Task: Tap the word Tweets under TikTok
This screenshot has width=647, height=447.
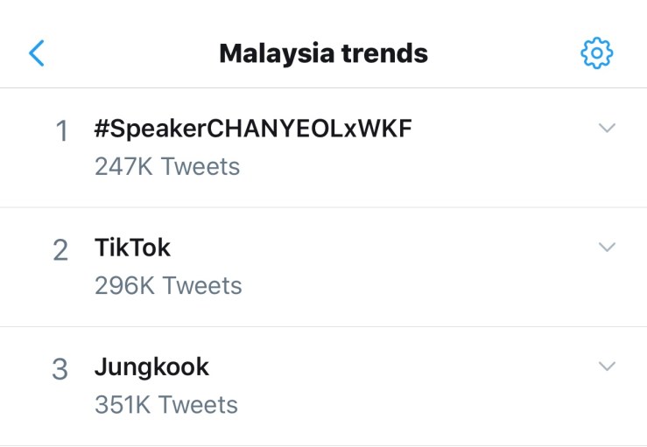Action: pyautogui.click(x=202, y=285)
